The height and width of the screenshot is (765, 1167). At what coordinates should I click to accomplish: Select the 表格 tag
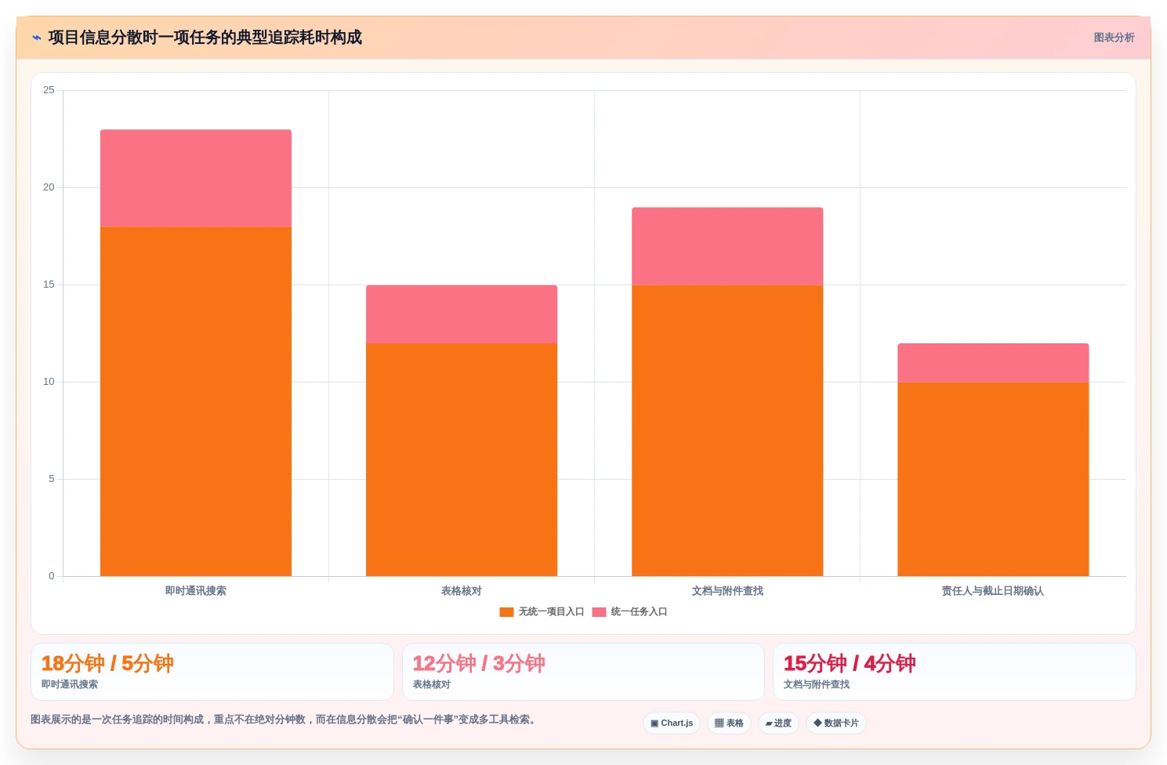(729, 723)
